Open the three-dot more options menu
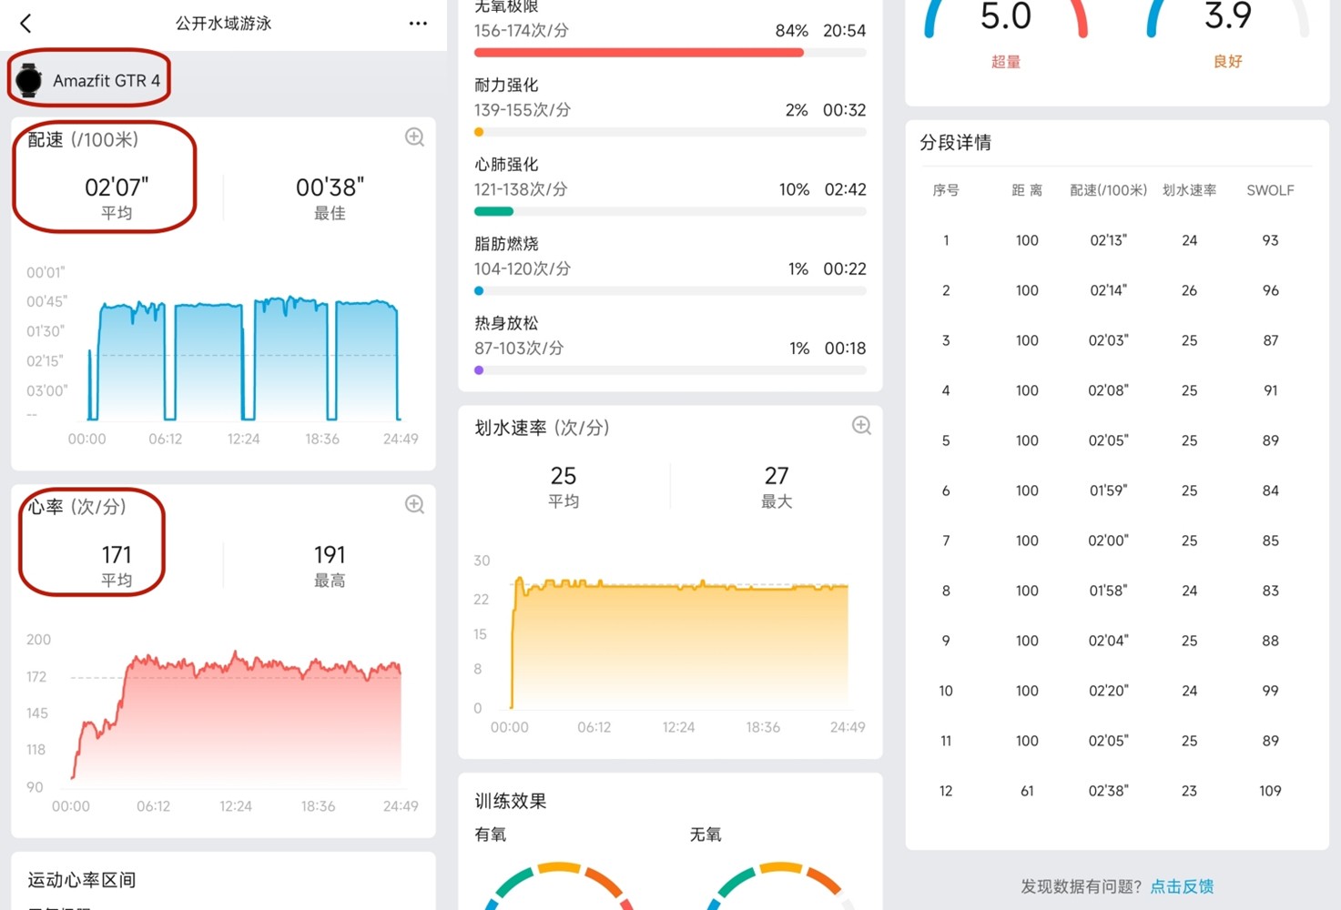Viewport: 1341px width, 910px height. click(x=418, y=24)
